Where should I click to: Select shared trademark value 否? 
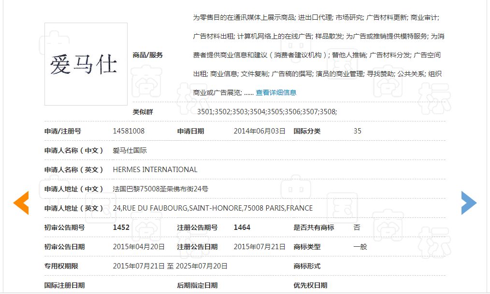pyautogui.click(x=357, y=227)
